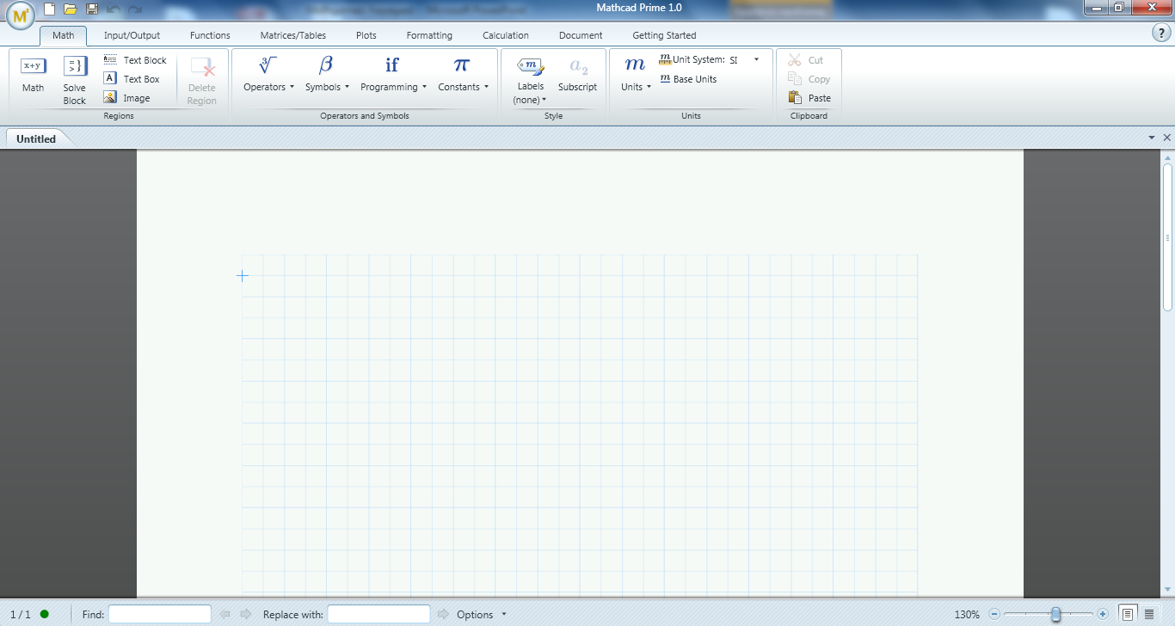This screenshot has height=626, width=1175.
Task: Open the Labels dropdown
Action: coord(531,81)
